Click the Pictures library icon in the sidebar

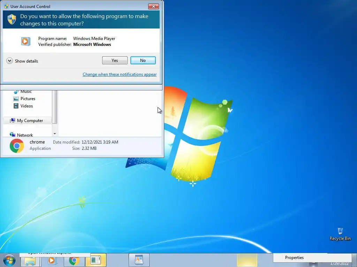[x=16, y=99]
